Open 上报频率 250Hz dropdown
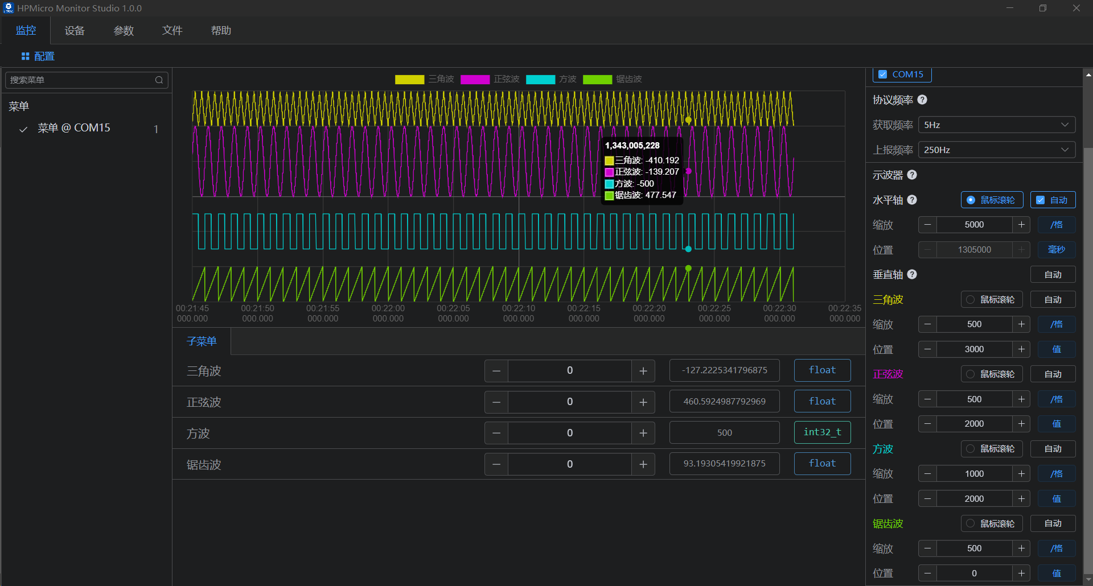This screenshot has width=1093, height=586. pyautogui.click(x=997, y=150)
